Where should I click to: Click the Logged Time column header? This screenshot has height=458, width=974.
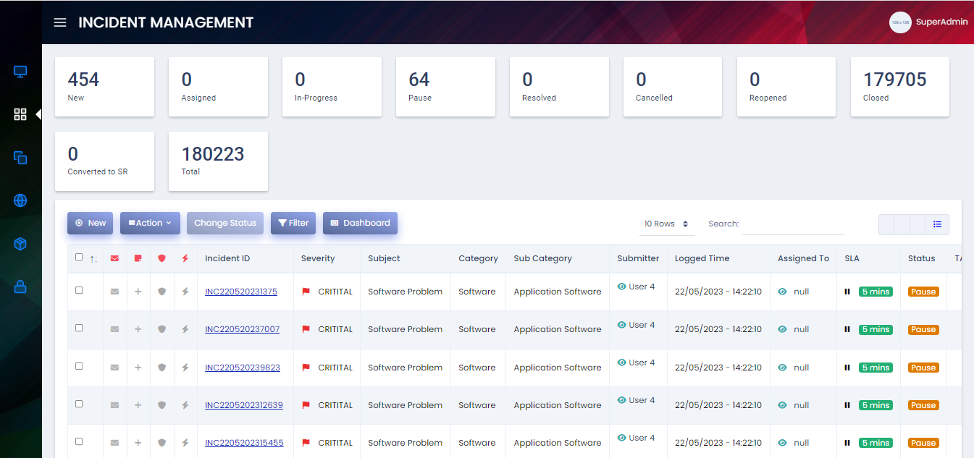coord(702,258)
